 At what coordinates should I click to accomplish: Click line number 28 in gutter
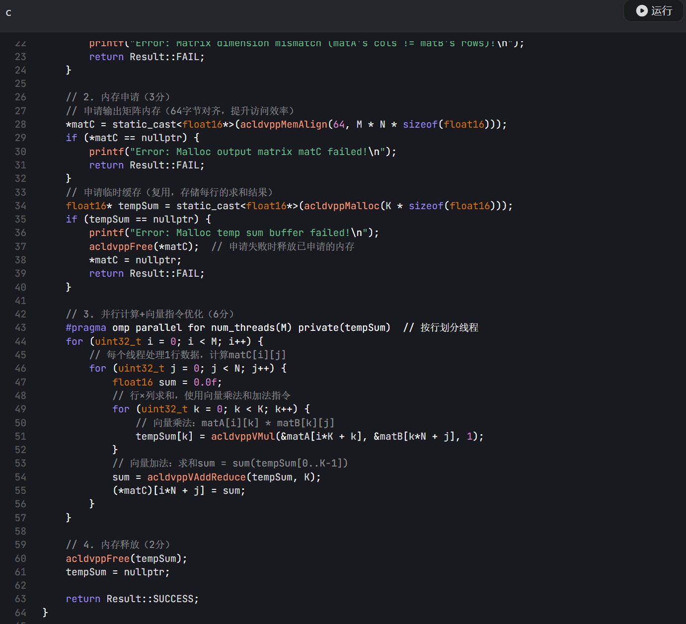[x=20, y=124]
